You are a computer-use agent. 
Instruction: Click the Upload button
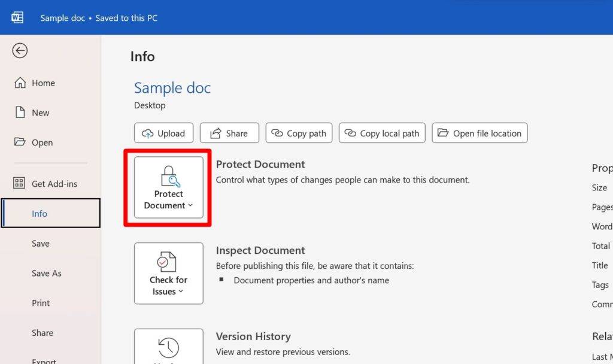point(163,133)
